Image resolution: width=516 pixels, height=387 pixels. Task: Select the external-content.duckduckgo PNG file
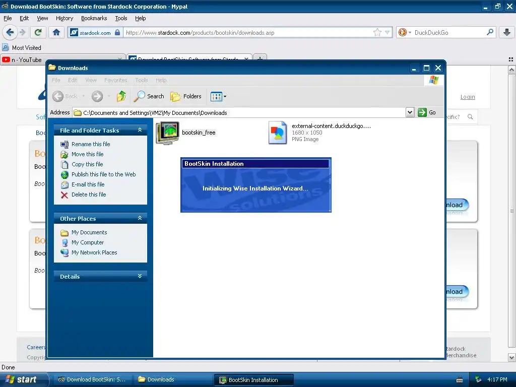click(278, 133)
